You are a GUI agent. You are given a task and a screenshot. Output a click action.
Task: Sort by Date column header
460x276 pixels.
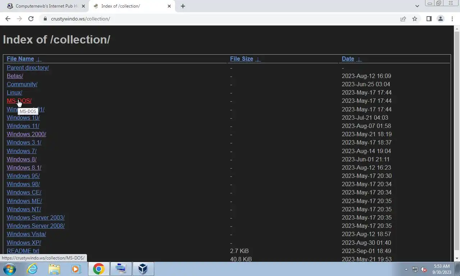coord(348,59)
